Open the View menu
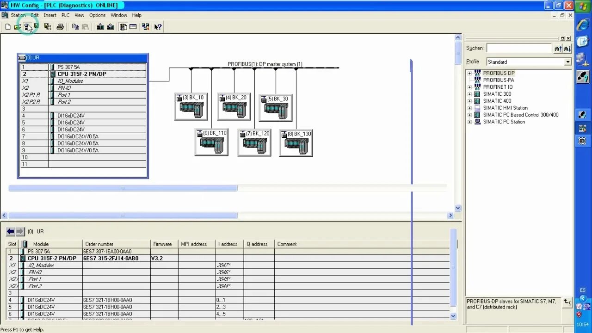 (80, 15)
